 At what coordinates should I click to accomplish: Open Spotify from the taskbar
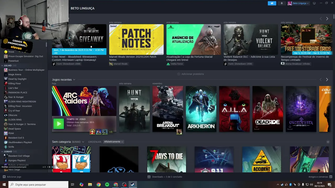pyautogui.click(x=107, y=185)
